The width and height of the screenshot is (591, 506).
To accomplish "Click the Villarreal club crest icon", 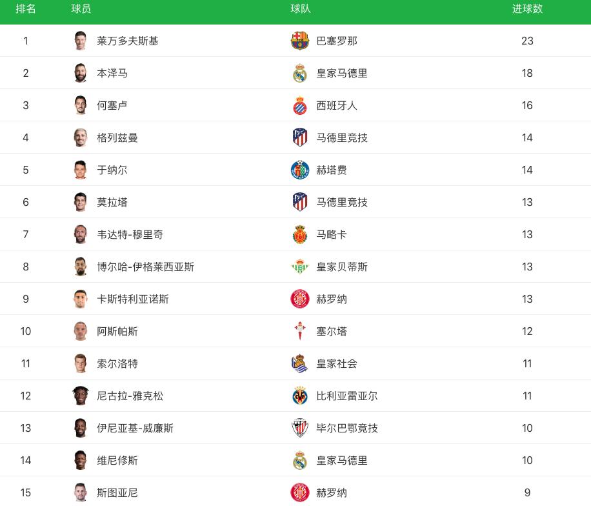I will click(x=300, y=396).
